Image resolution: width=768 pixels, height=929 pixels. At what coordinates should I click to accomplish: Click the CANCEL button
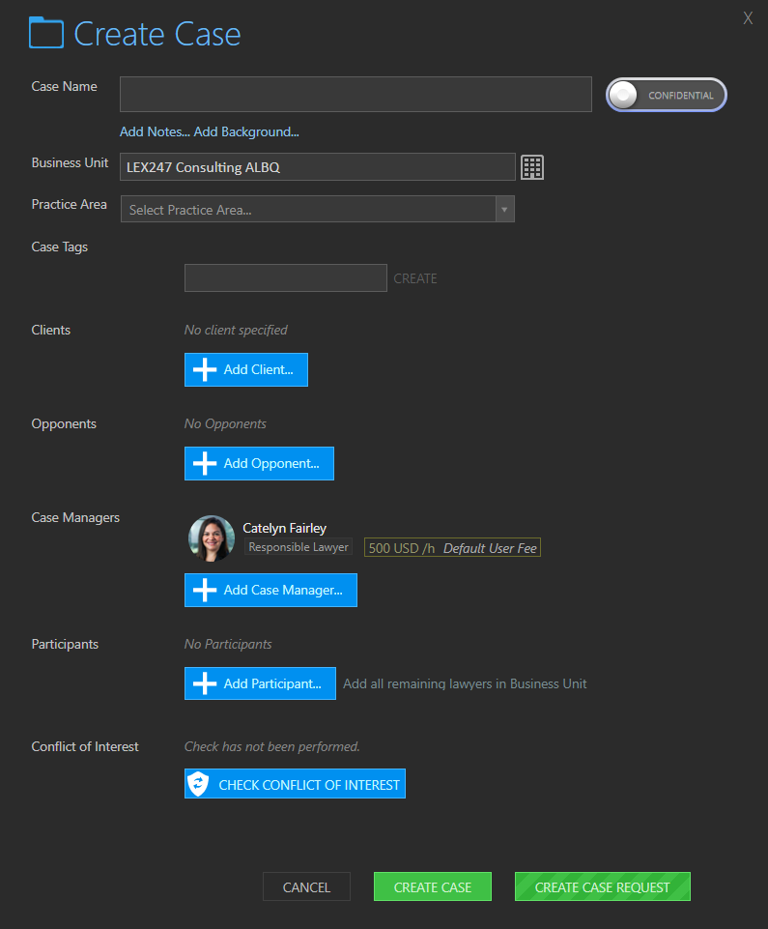click(x=306, y=886)
